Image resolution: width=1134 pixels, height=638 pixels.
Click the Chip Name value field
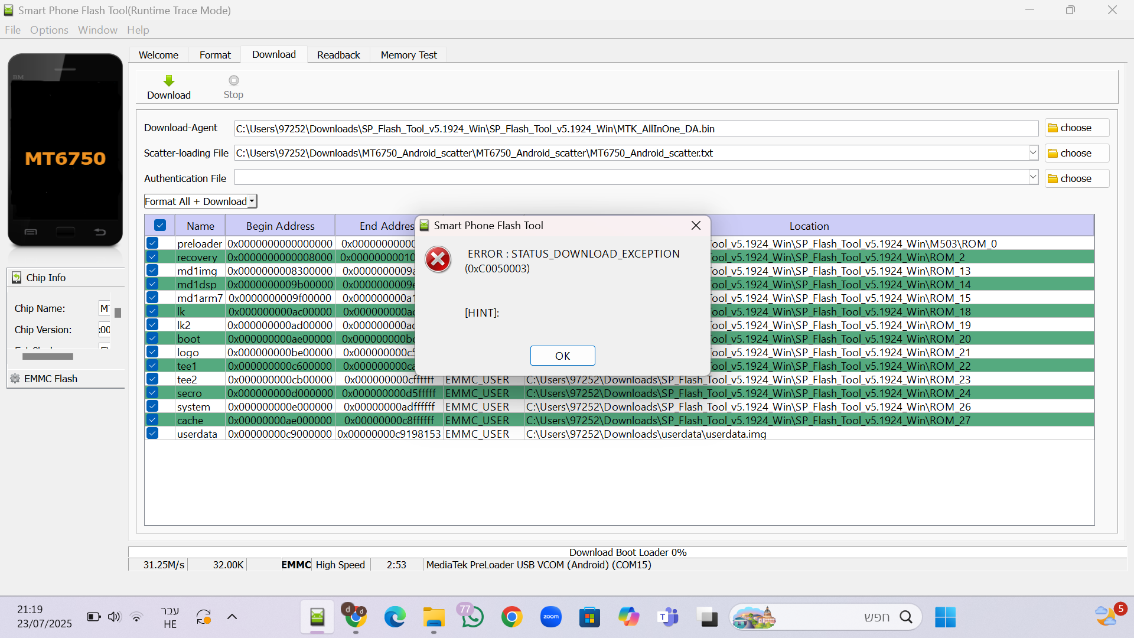tap(104, 308)
